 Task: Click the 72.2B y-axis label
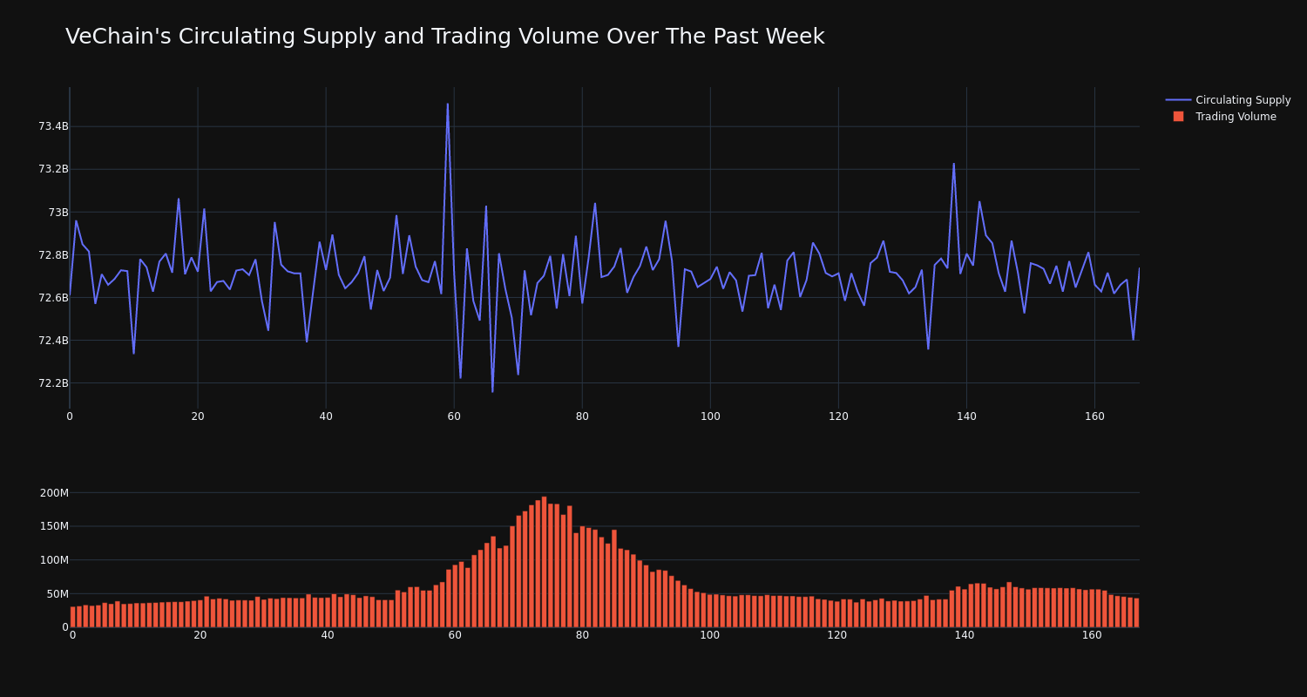pyautogui.click(x=53, y=382)
